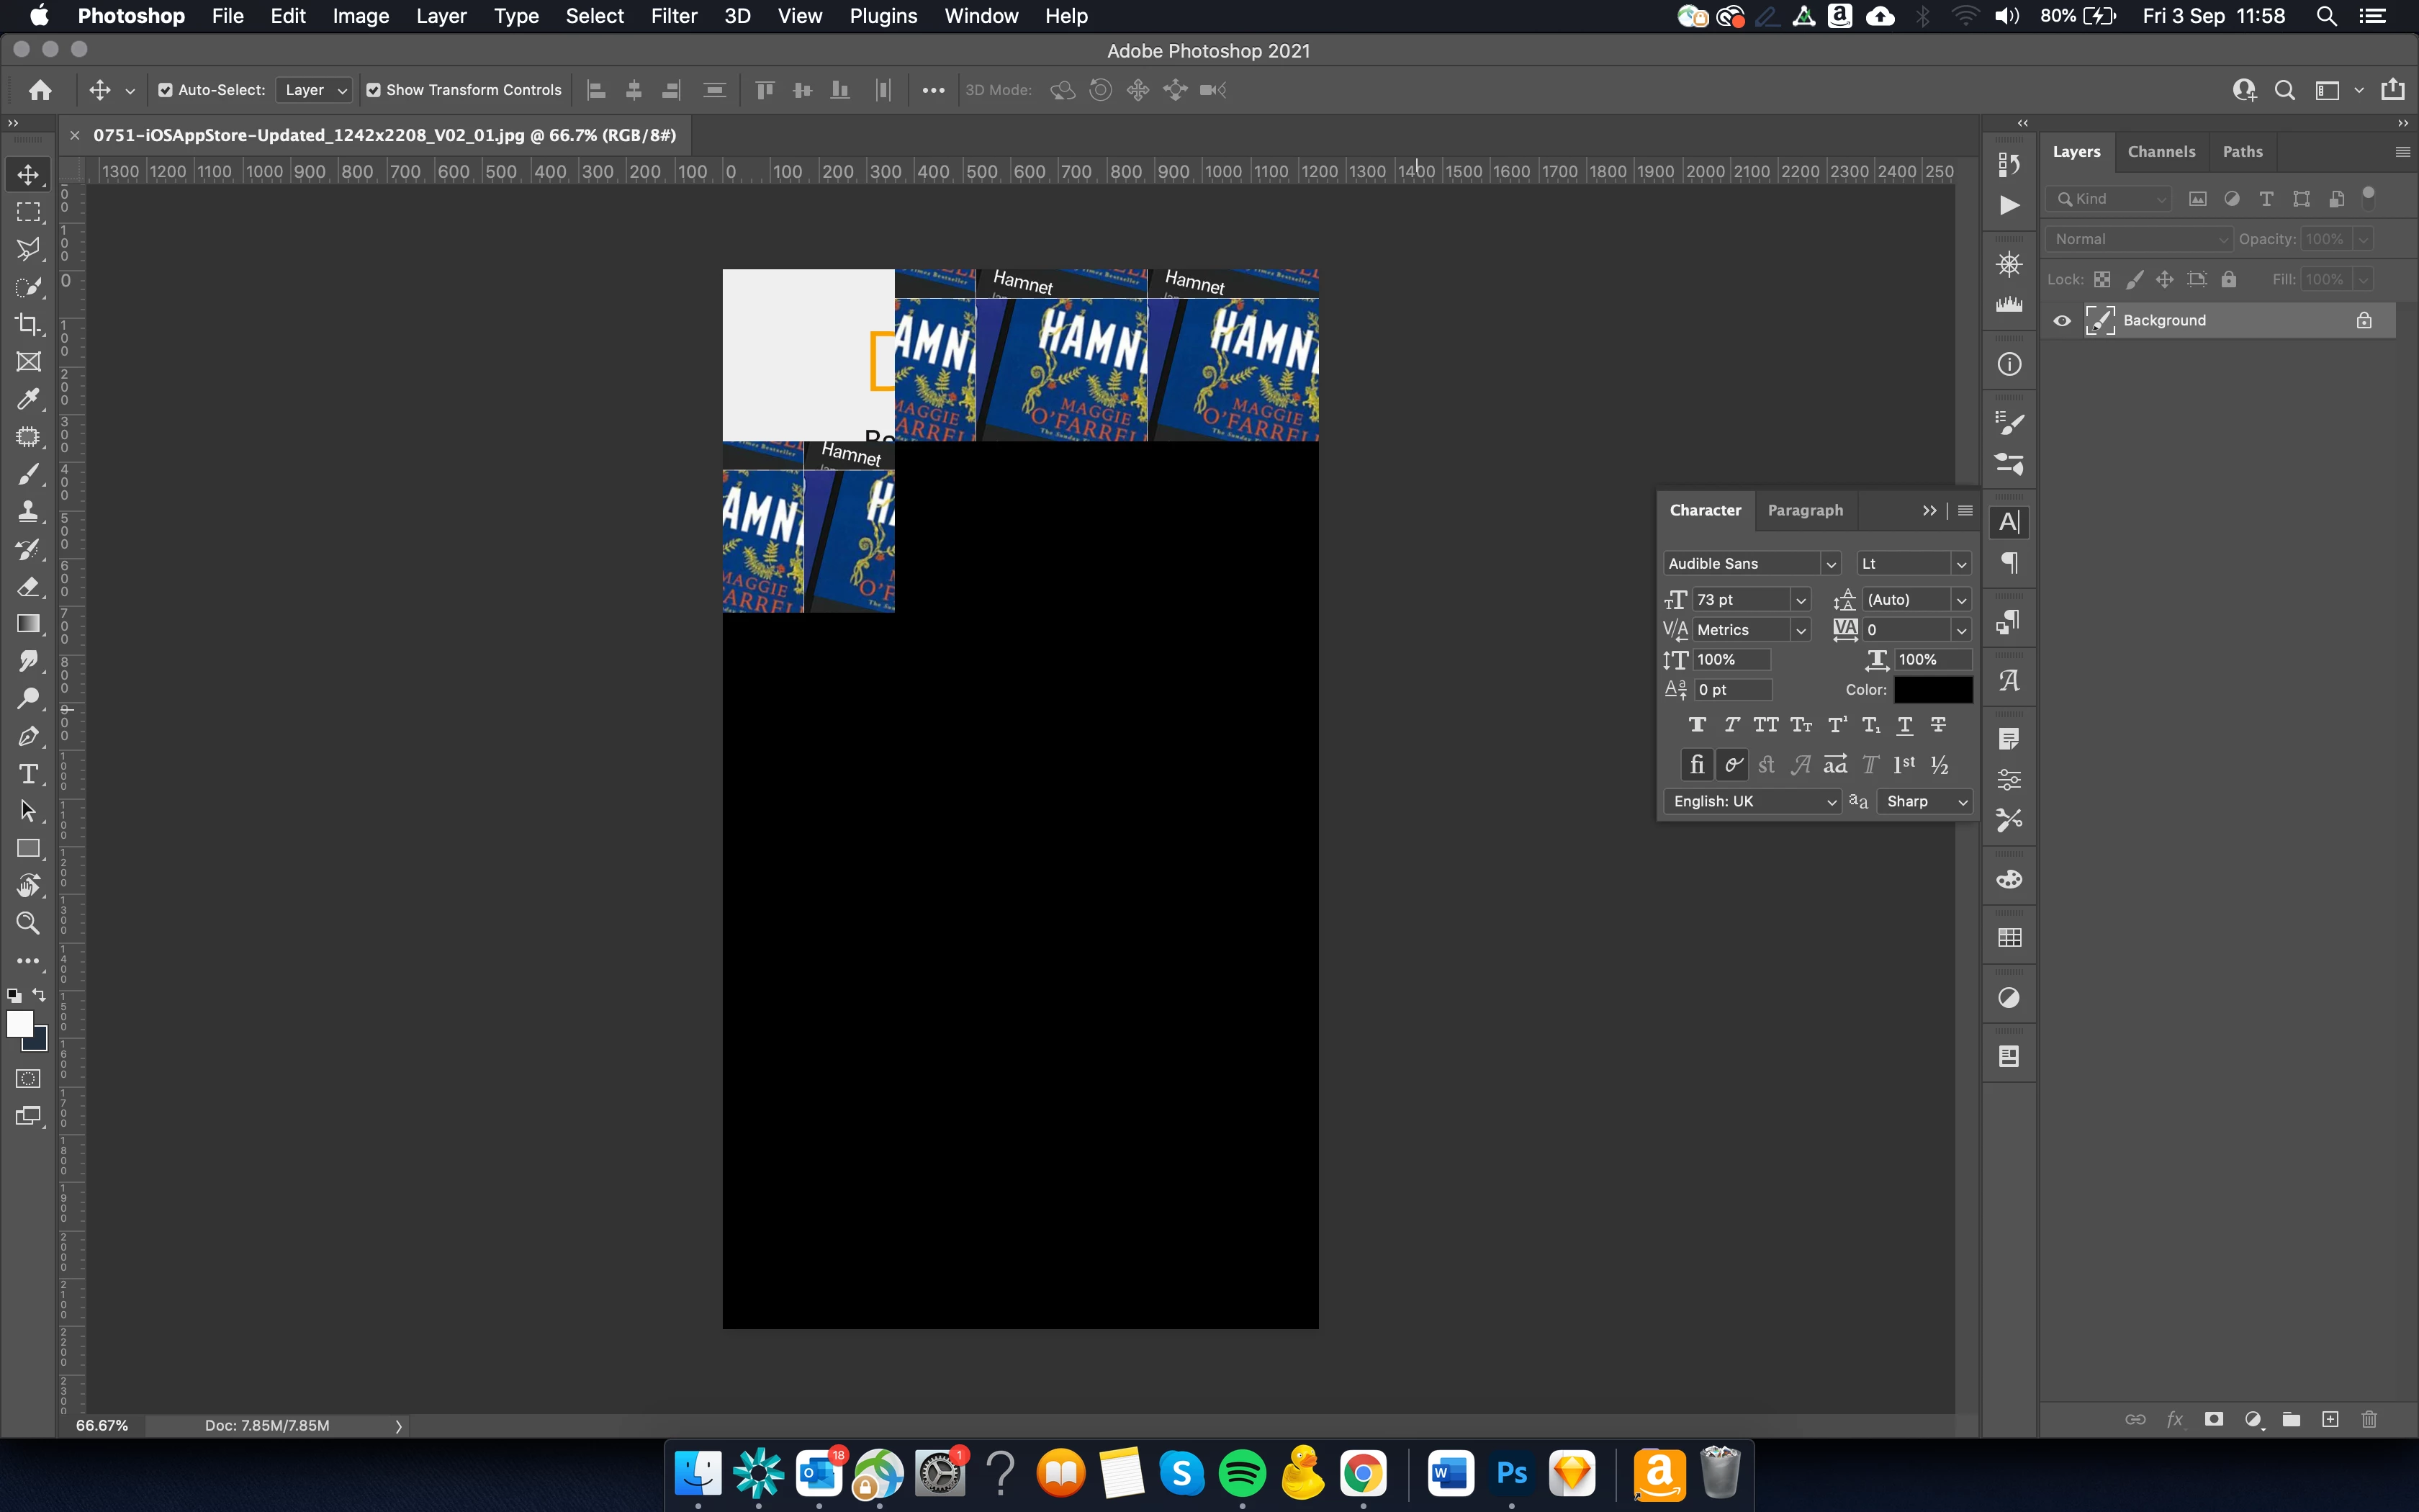Select the Crop tool
Image resolution: width=2419 pixels, height=1512 pixels.
click(x=28, y=324)
